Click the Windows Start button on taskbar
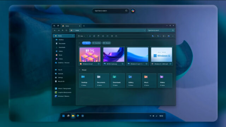This screenshot has height=127, width=226. tap(64, 116)
